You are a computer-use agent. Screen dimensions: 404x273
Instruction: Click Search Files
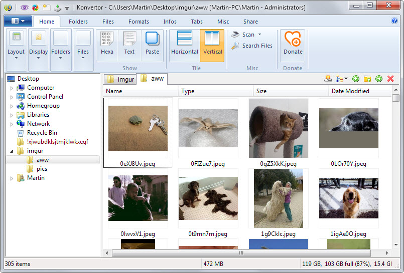(252, 46)
